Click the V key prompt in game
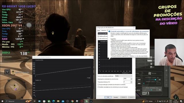Screen dimensions: 184x103 [7, 72]
